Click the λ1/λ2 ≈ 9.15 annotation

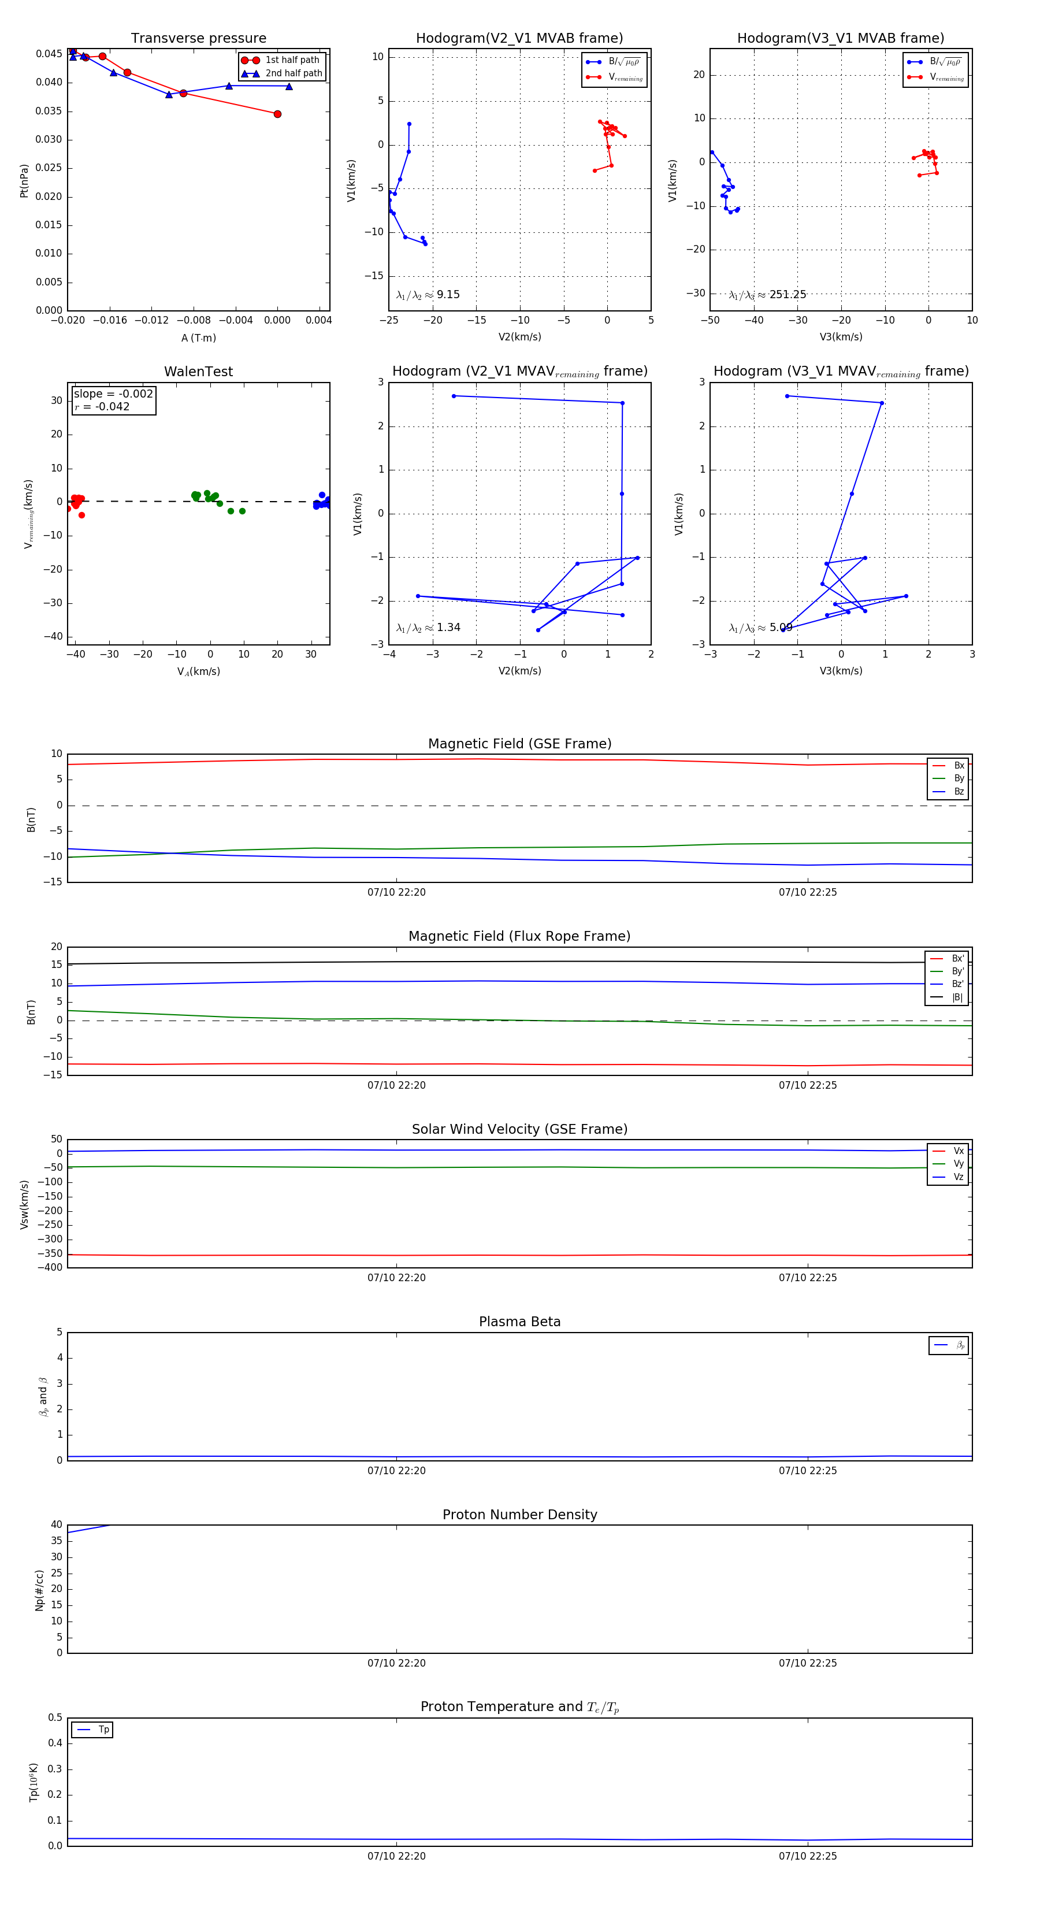coord(428,295)
